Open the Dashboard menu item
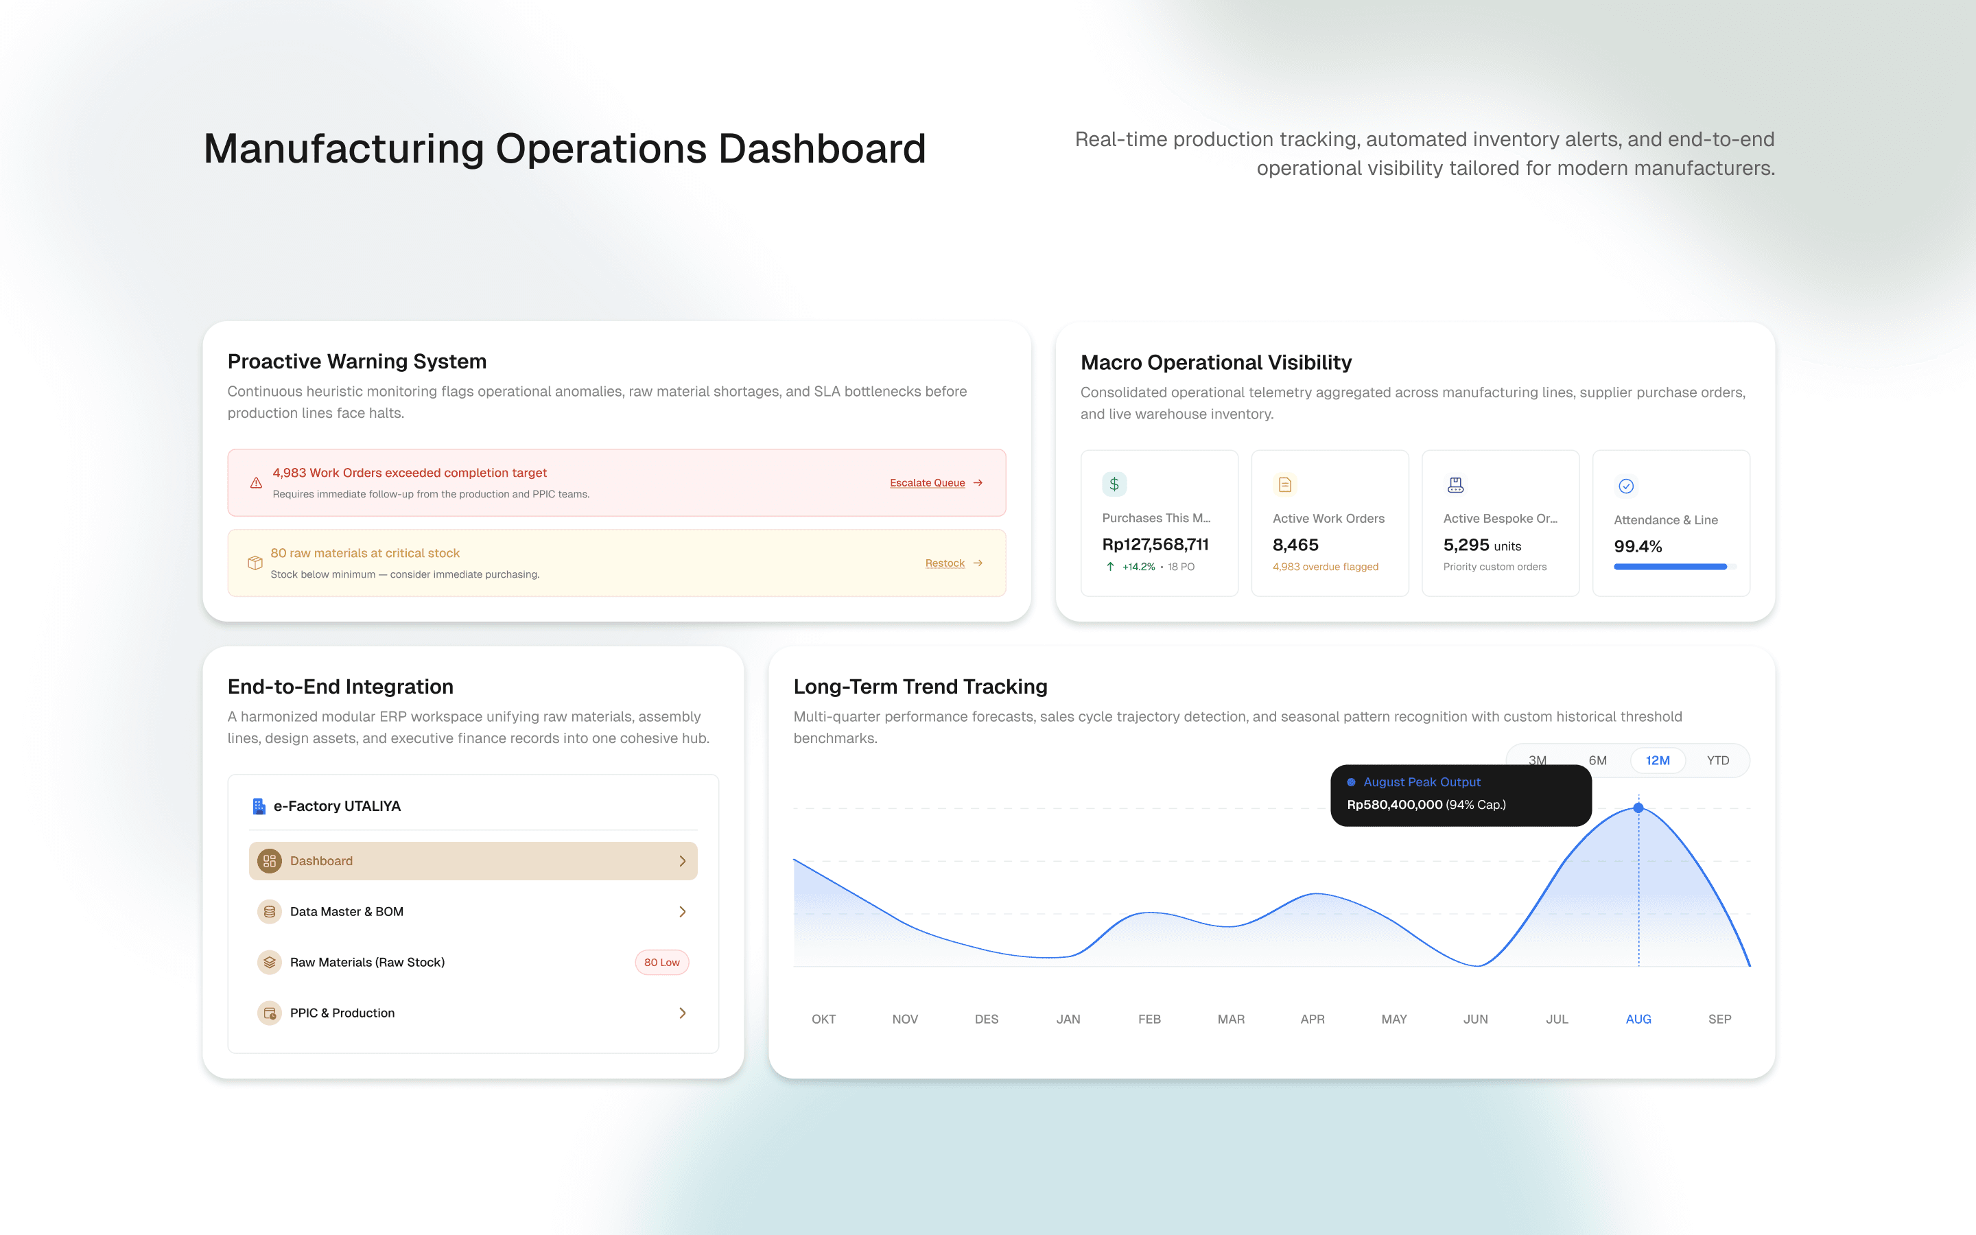The height and width of the screenshot is (1235, 1976). point(473,861)
